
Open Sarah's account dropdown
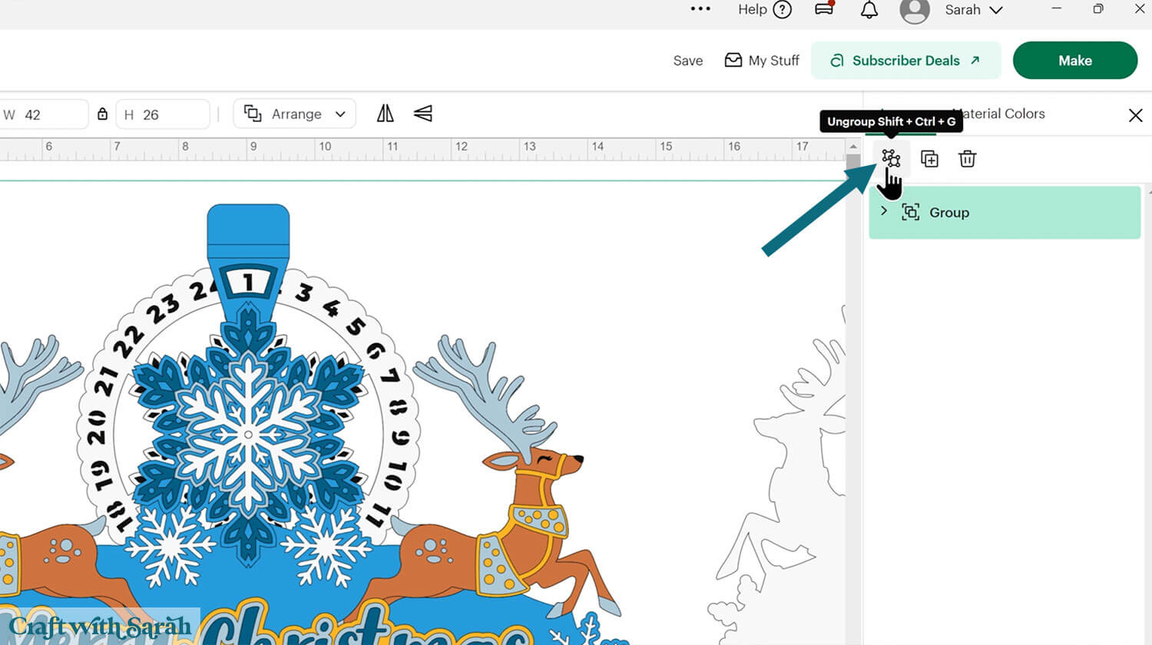tap(974, 10)
